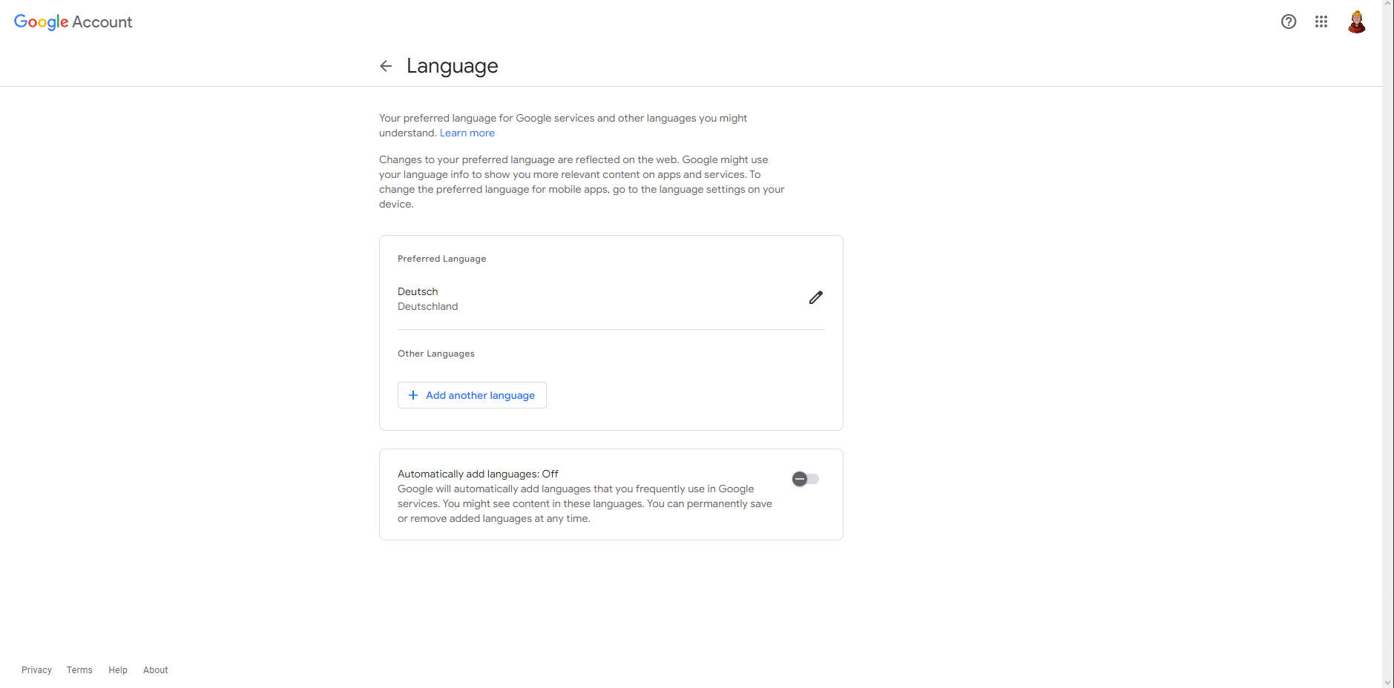1394x688 pixels.
Task: Open the Google apps grid launcher
Action: coord(1321,21)
